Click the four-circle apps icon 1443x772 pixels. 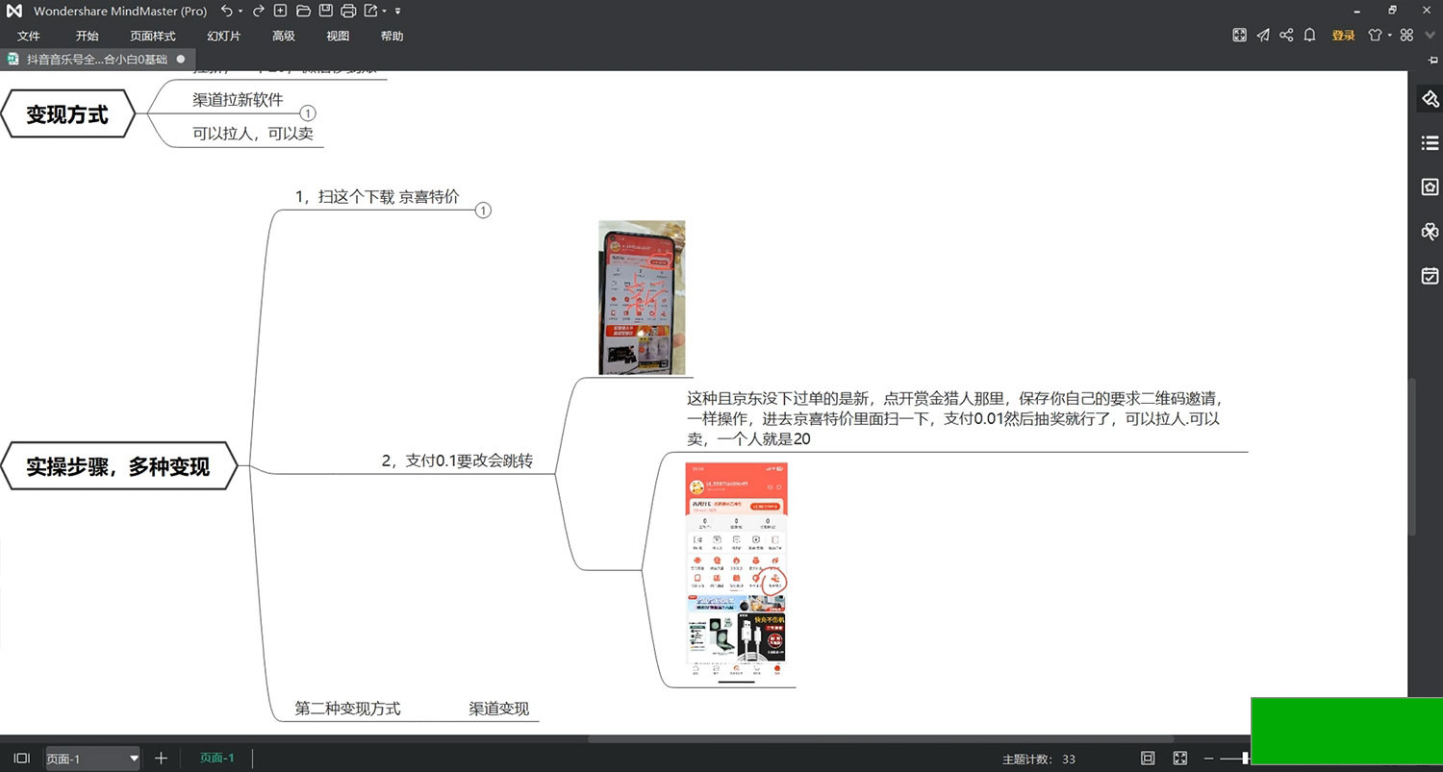pos(1406,35)
